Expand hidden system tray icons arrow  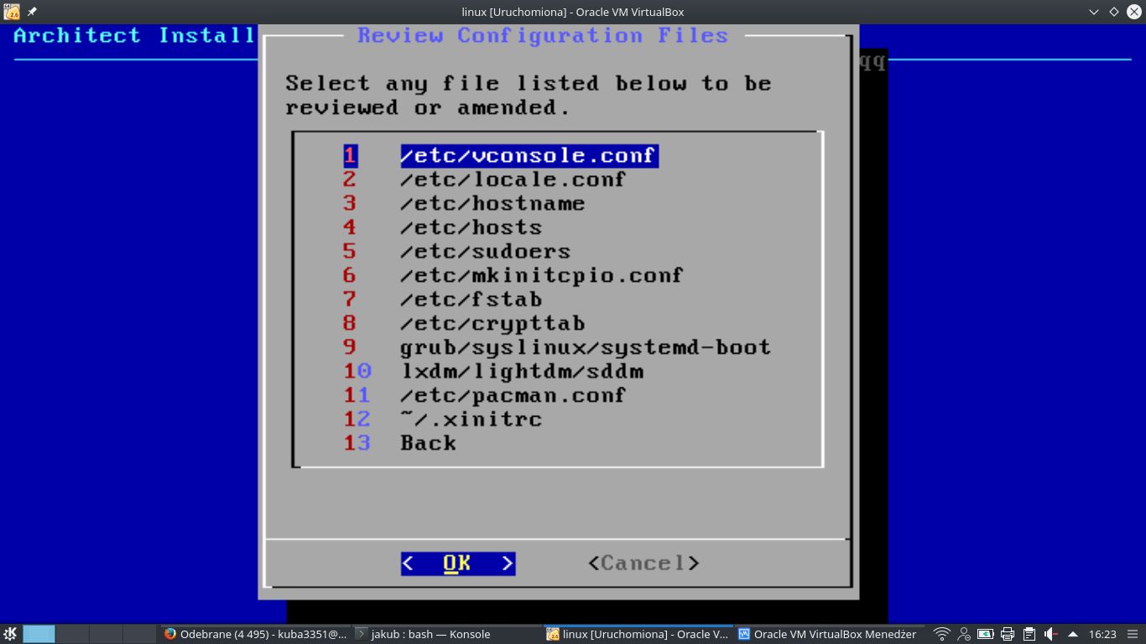(x=1071, y=634)
